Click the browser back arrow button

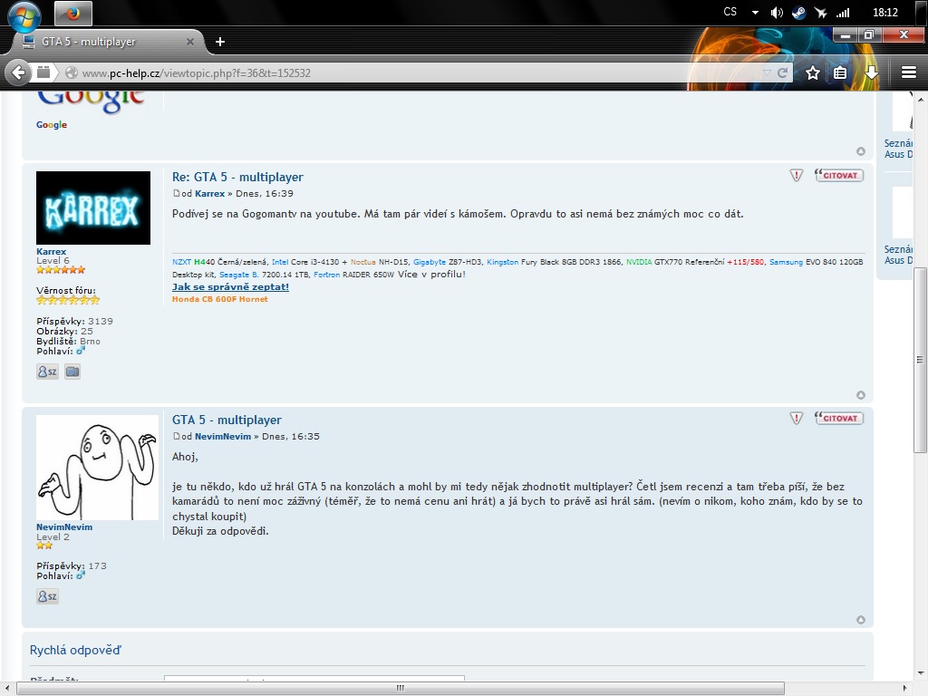(17, 72)
